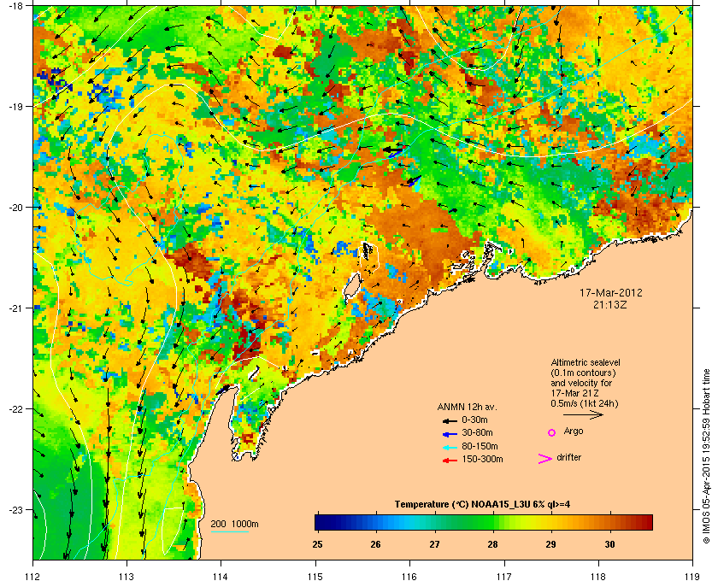Click the colorbar tick label '27'
The height and width of the screenshot is (581, 718).
tap(434, 545)
